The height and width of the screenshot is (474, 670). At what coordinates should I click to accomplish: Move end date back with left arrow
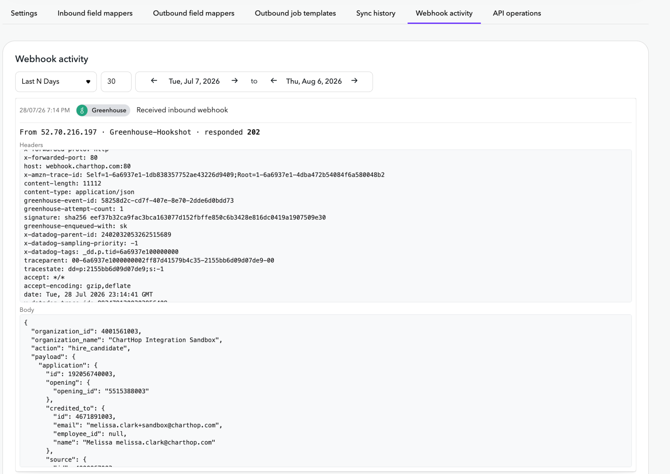pos(273,81)
